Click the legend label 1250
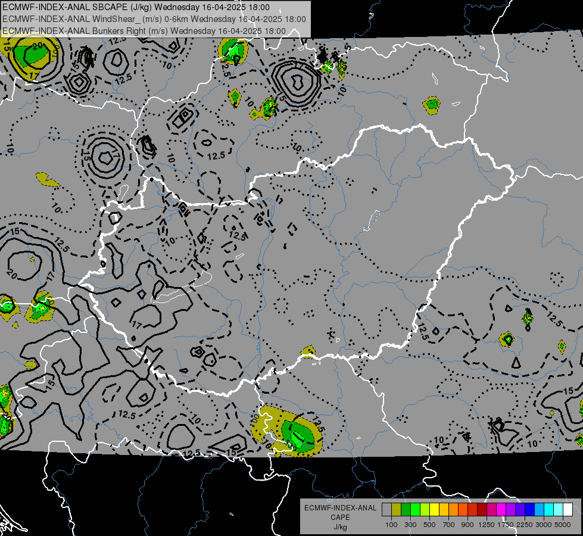The image size is (583, 536). pos(487,525)
